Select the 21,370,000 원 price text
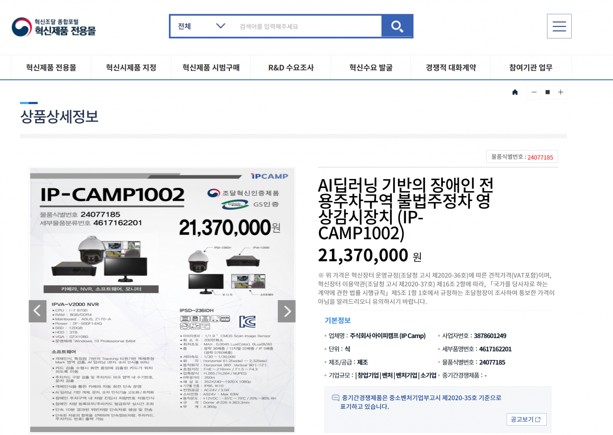The height and width of the screenshot is (435, 613). click(x=370, y=255)
